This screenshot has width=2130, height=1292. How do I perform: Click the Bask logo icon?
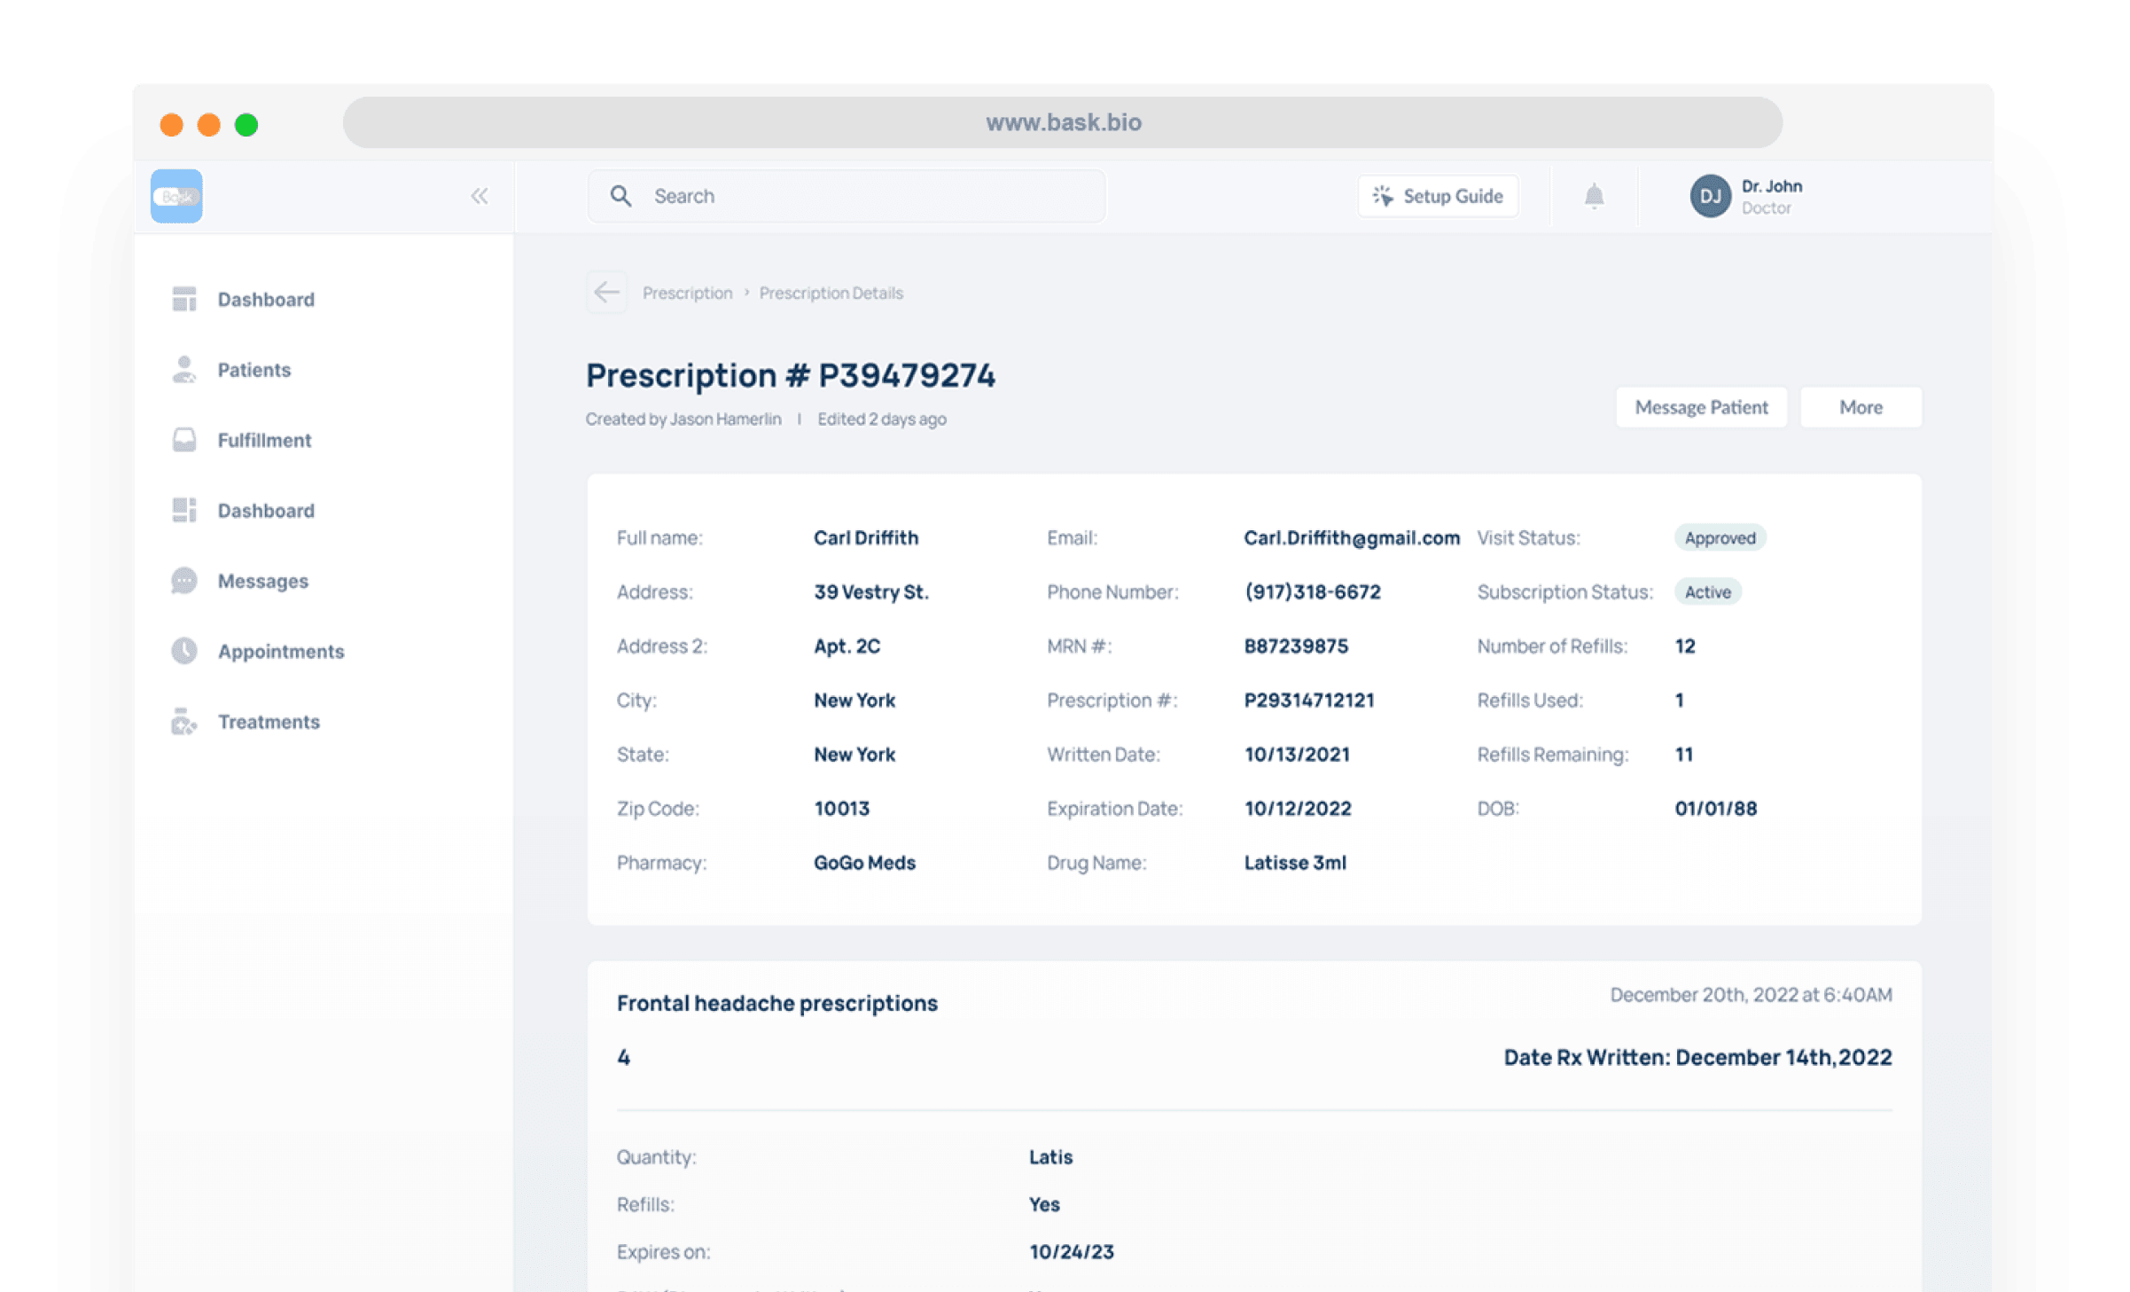point(176,196)
